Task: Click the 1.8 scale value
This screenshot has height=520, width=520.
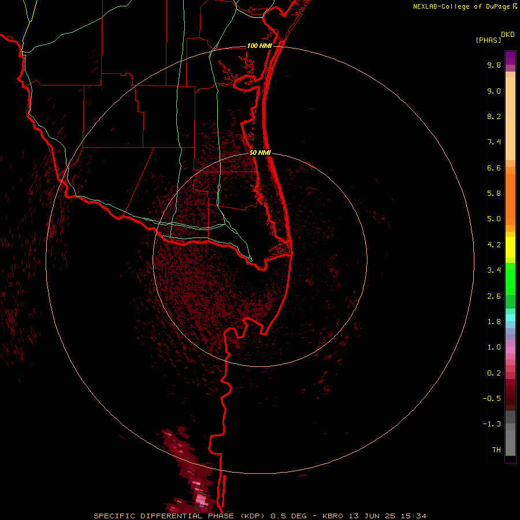Action: coord(494,322)
